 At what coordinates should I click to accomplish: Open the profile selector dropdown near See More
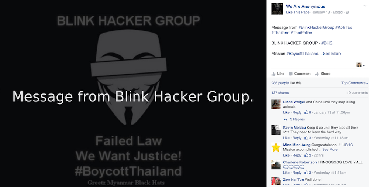(361, 65)
